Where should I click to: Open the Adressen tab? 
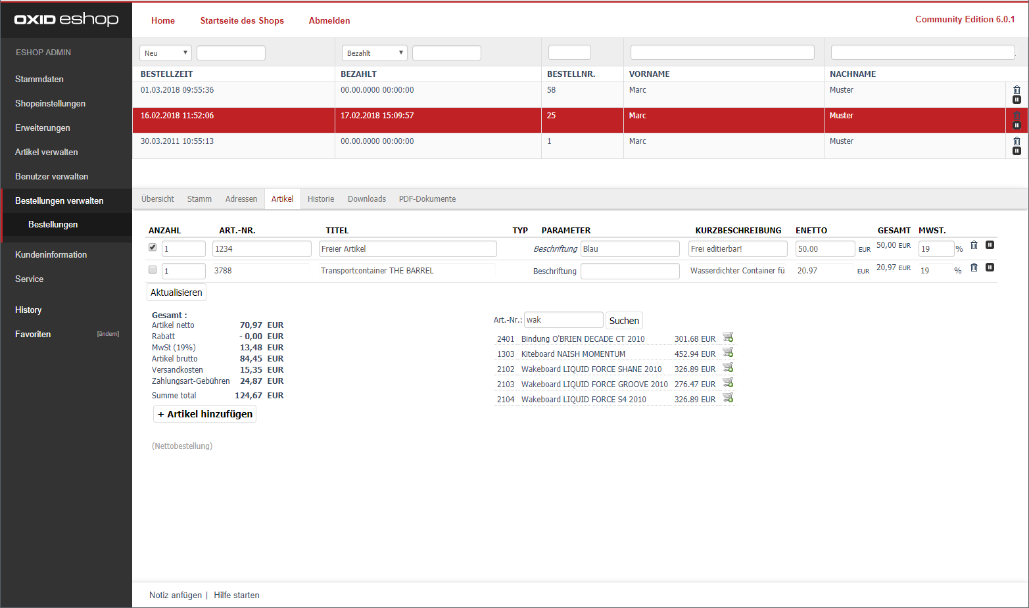coord(241,199)
